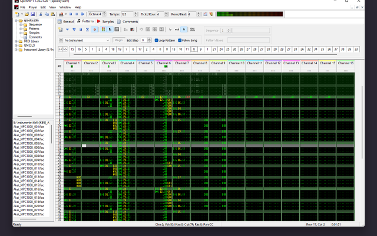
Task: Open the Player menu
Action: [x=33, y=7]
